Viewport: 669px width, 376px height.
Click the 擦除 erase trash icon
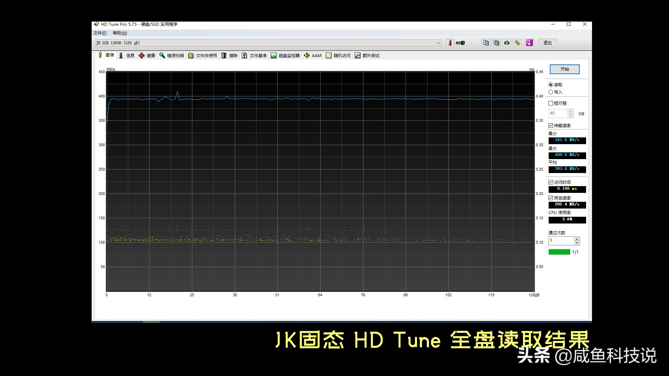(223, 55)
